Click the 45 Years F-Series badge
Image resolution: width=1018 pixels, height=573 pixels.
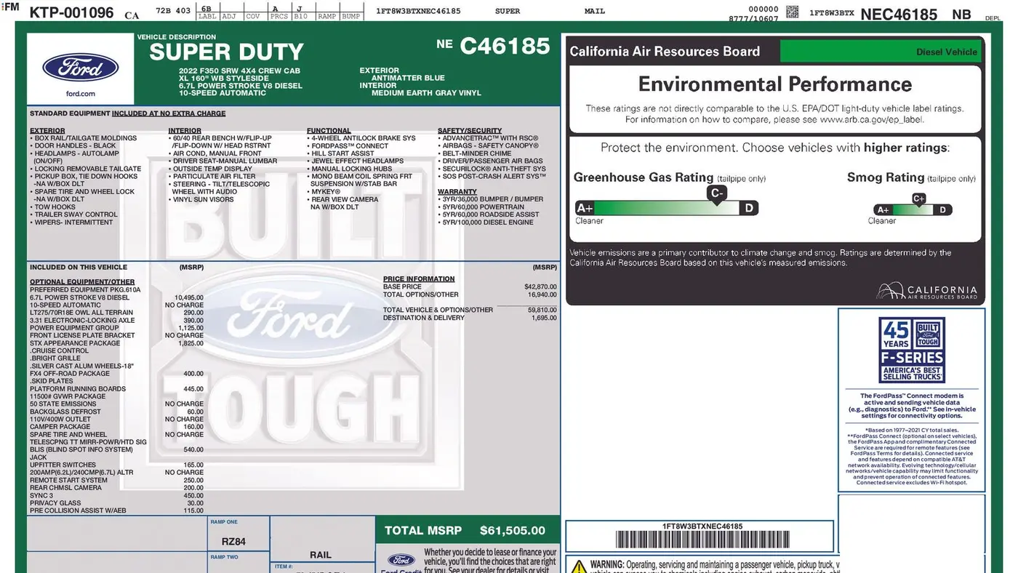click(x=911, y=349)
